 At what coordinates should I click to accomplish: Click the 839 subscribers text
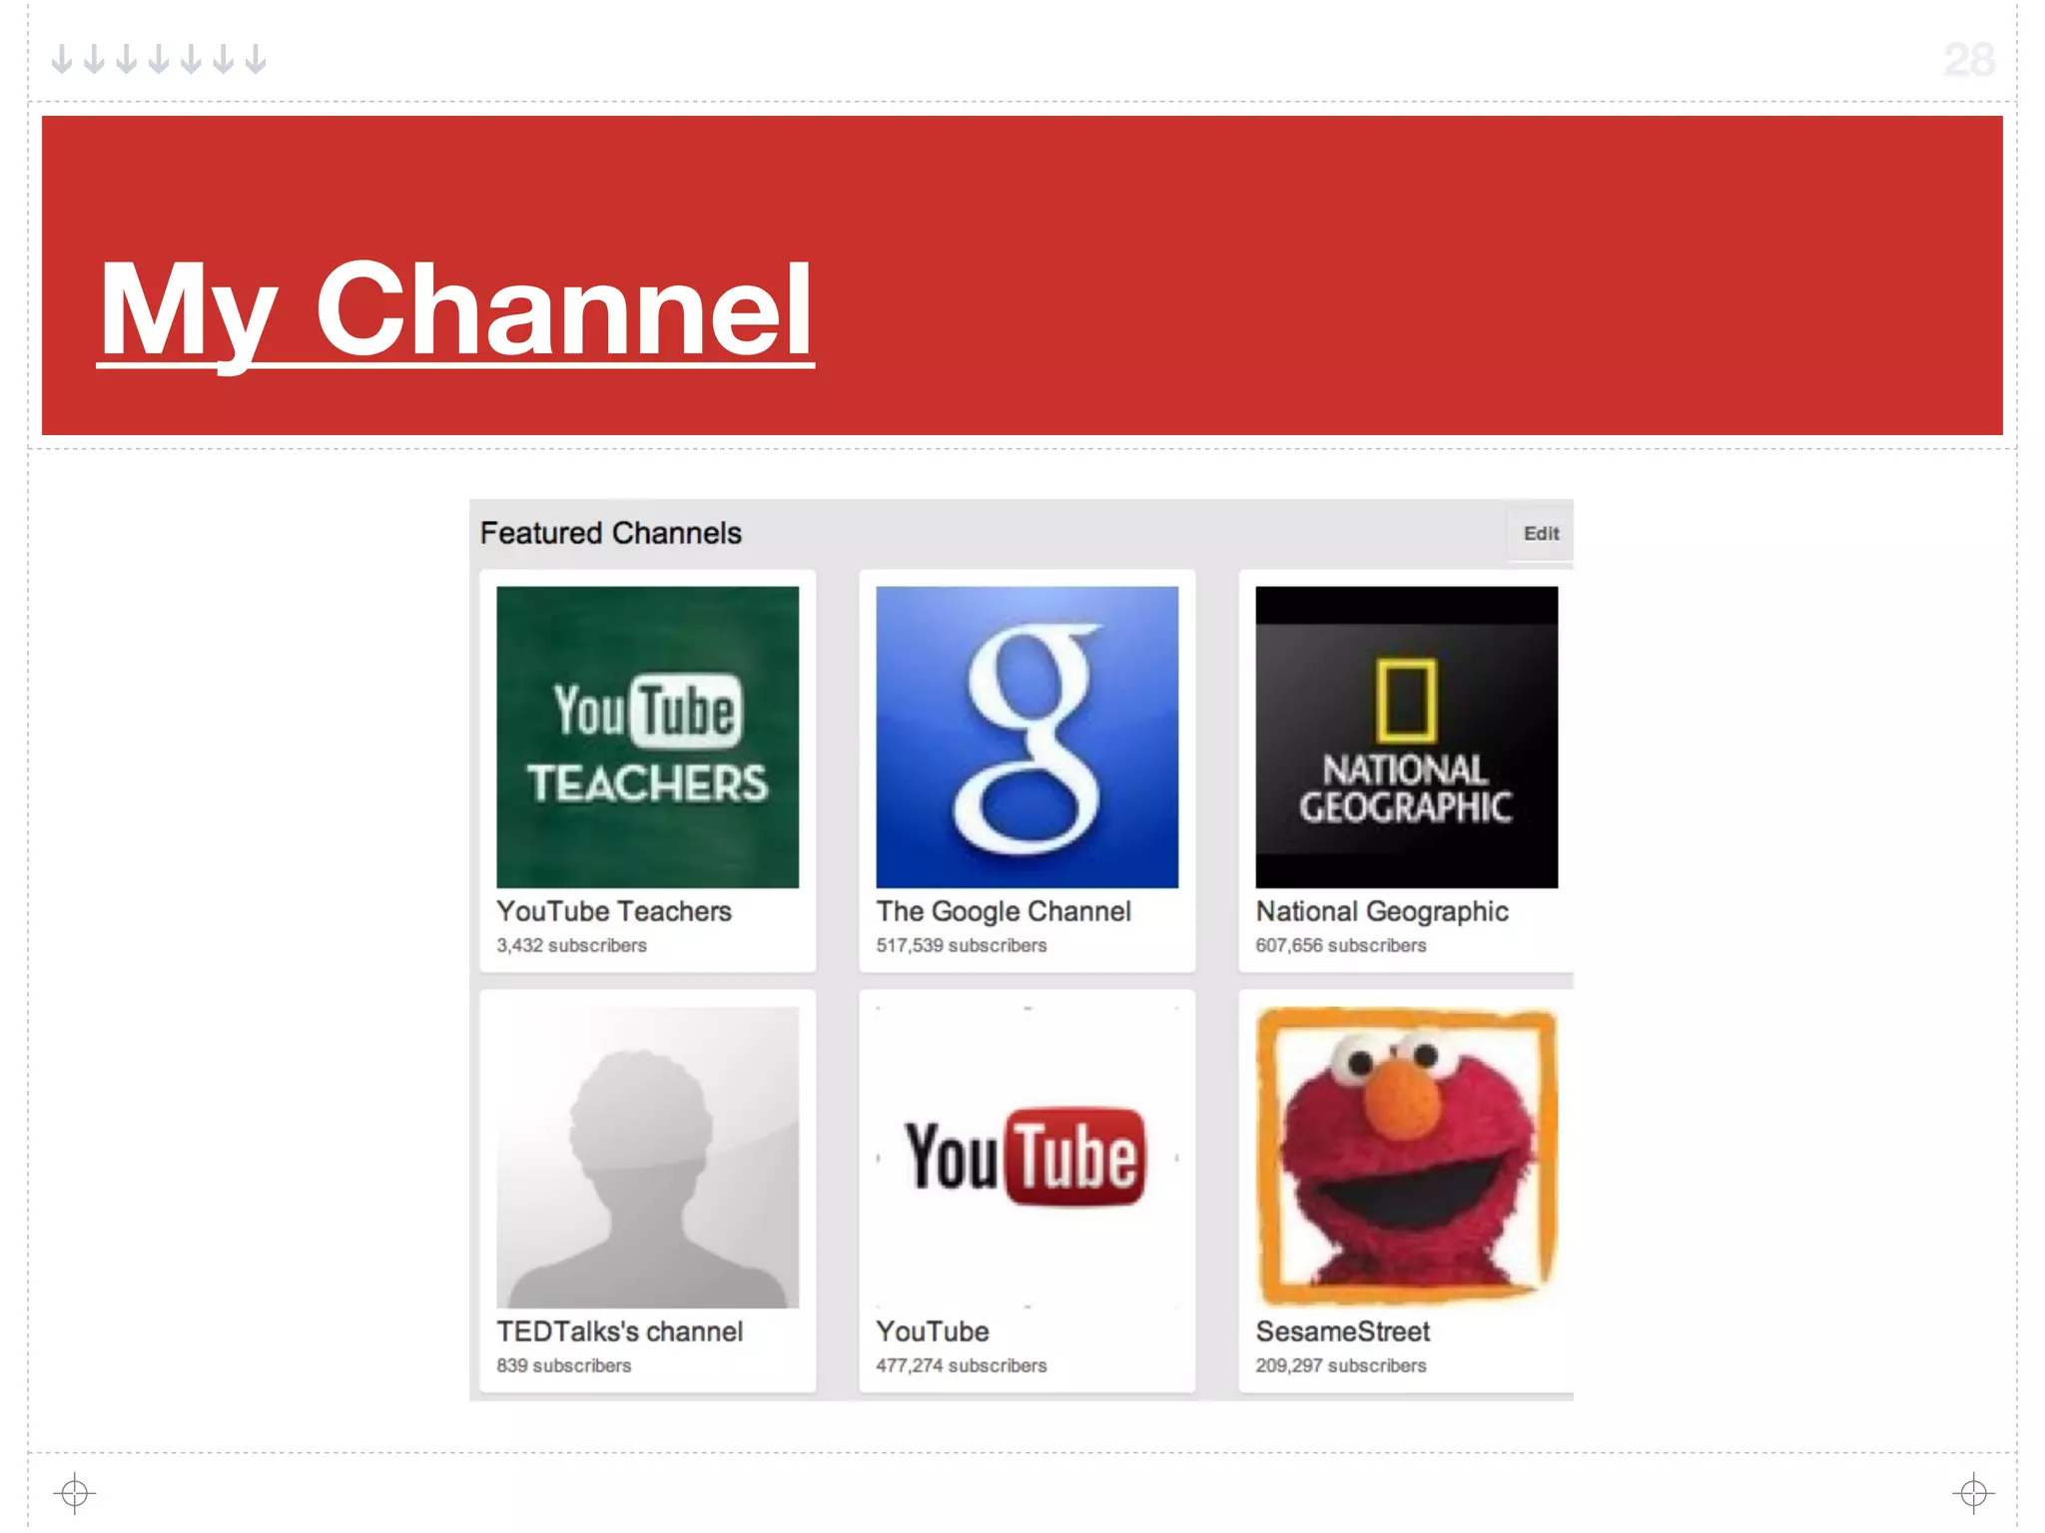click(564, 1365)
